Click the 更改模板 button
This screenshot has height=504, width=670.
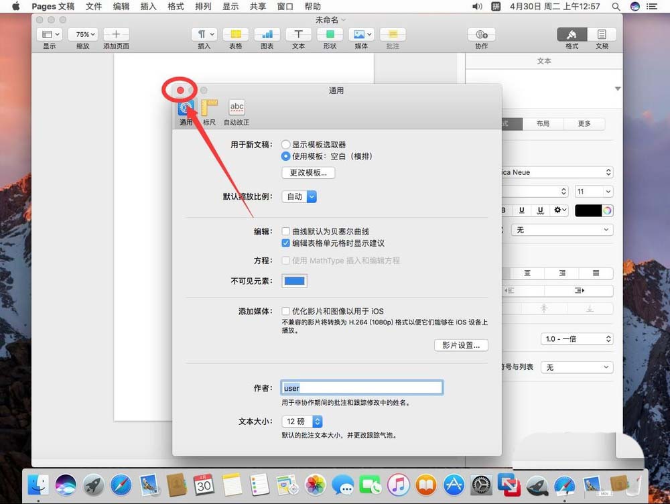click(x=308, y=172)
